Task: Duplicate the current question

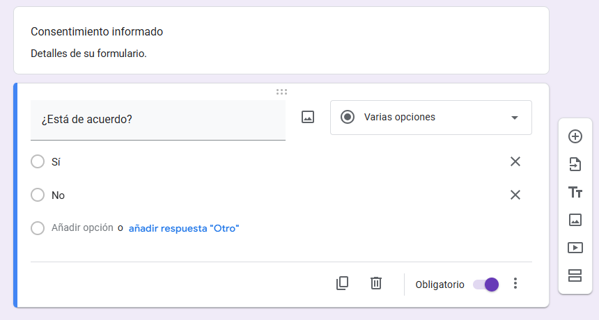Action: (x=342, y=283)
